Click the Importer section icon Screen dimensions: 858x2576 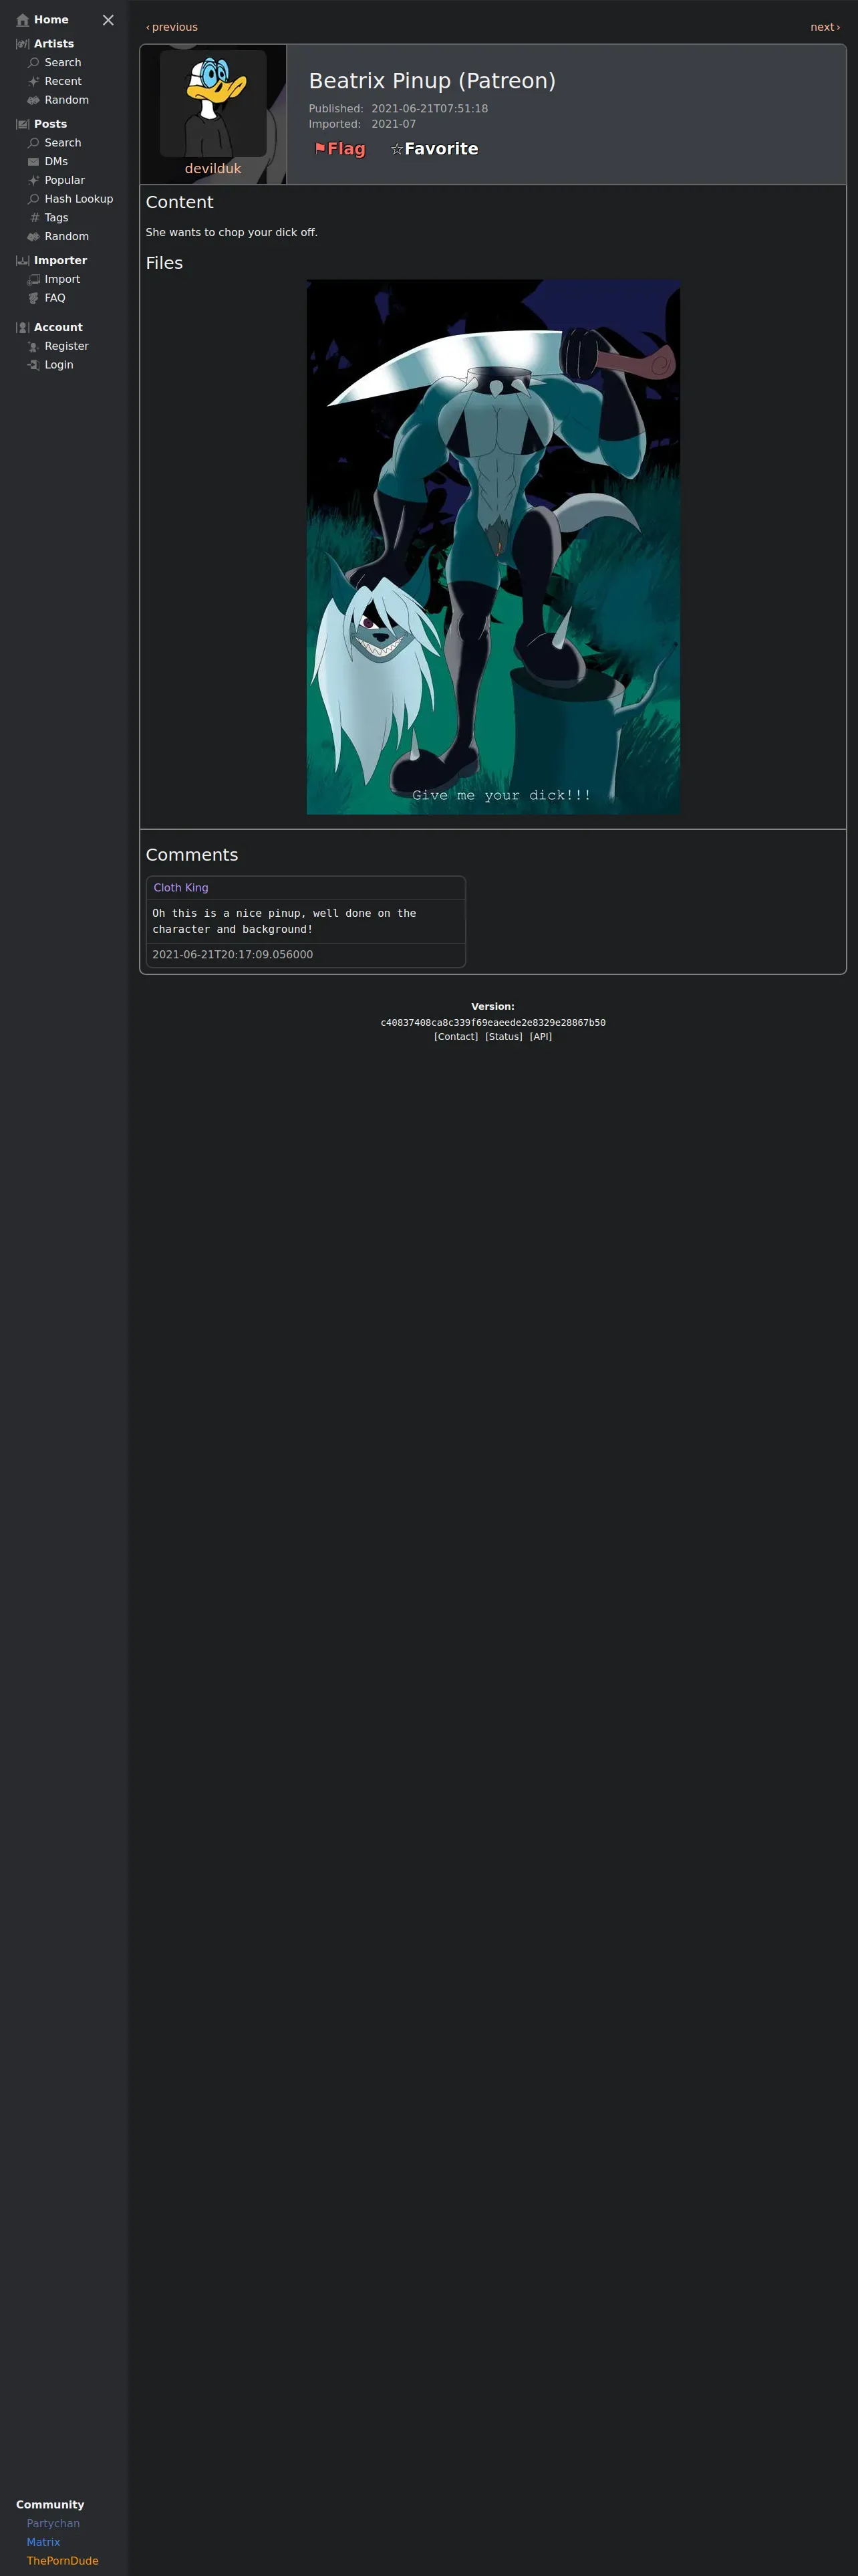[22, 261]
